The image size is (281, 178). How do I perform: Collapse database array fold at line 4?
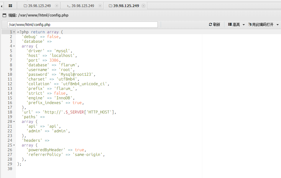click(14, 46)
